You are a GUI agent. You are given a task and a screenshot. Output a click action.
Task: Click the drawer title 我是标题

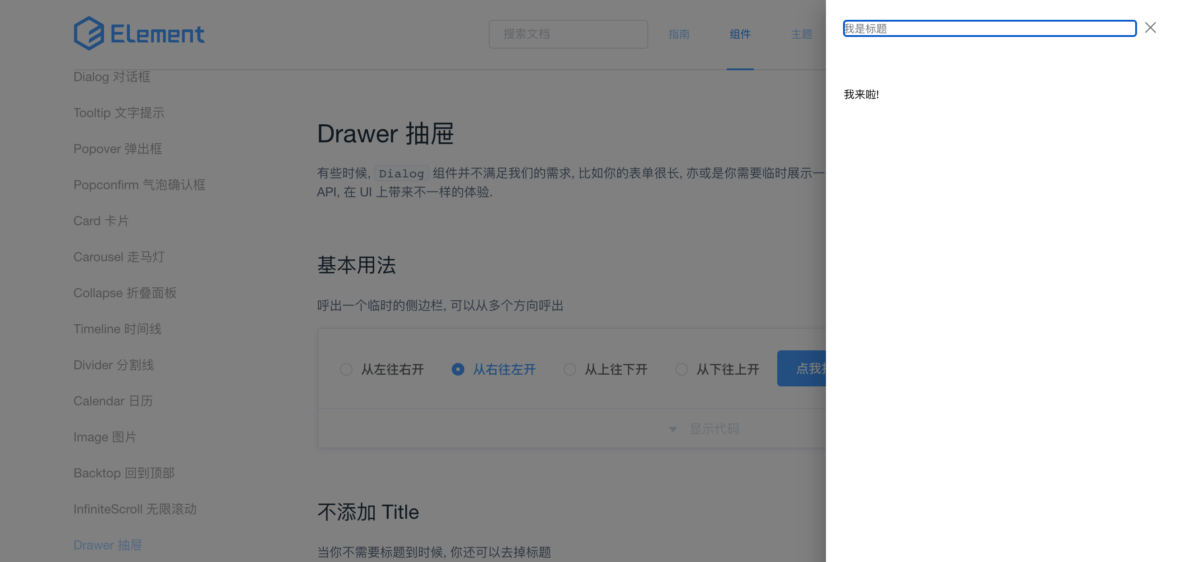(x=990, y=28)
